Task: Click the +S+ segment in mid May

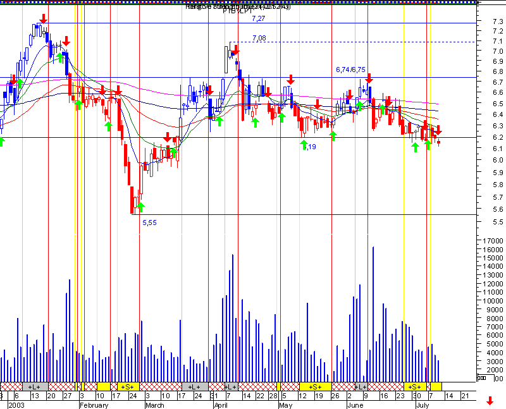Action: [315, 386]
